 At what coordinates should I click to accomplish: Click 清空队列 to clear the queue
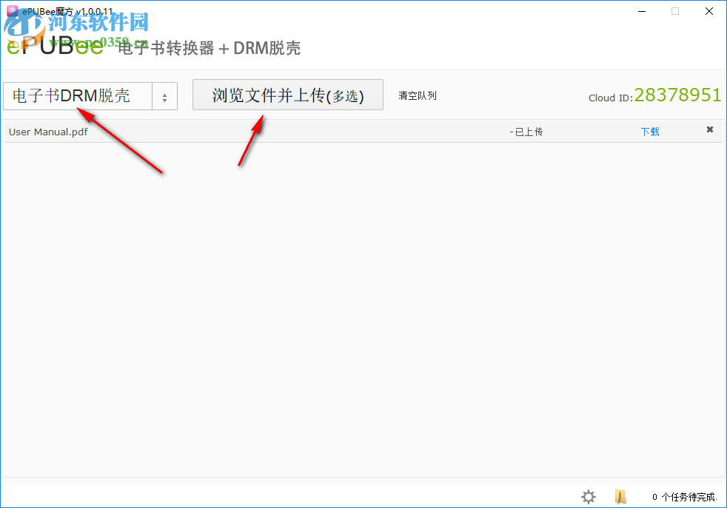417,95
